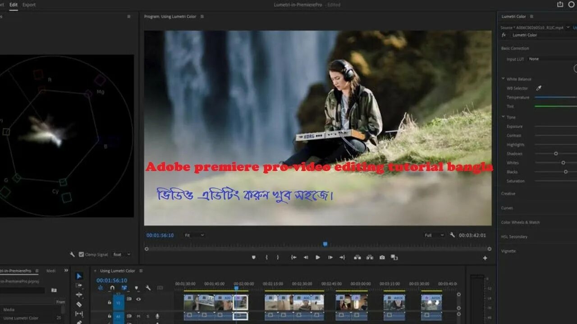Open the Comparison View button

point(394,257)
